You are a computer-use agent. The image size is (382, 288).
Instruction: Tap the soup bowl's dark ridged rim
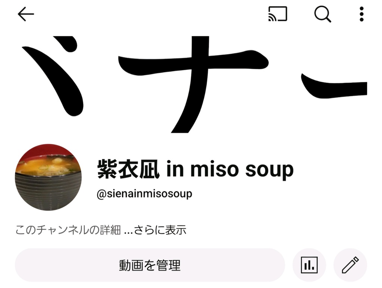coord(48,190)
